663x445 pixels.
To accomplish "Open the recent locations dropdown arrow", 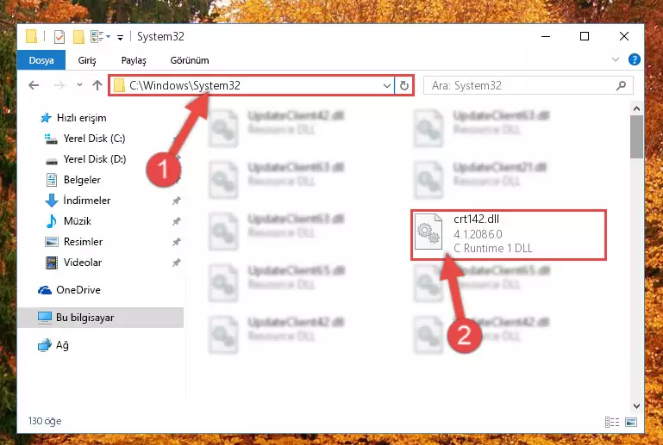I will click(79, 85).
